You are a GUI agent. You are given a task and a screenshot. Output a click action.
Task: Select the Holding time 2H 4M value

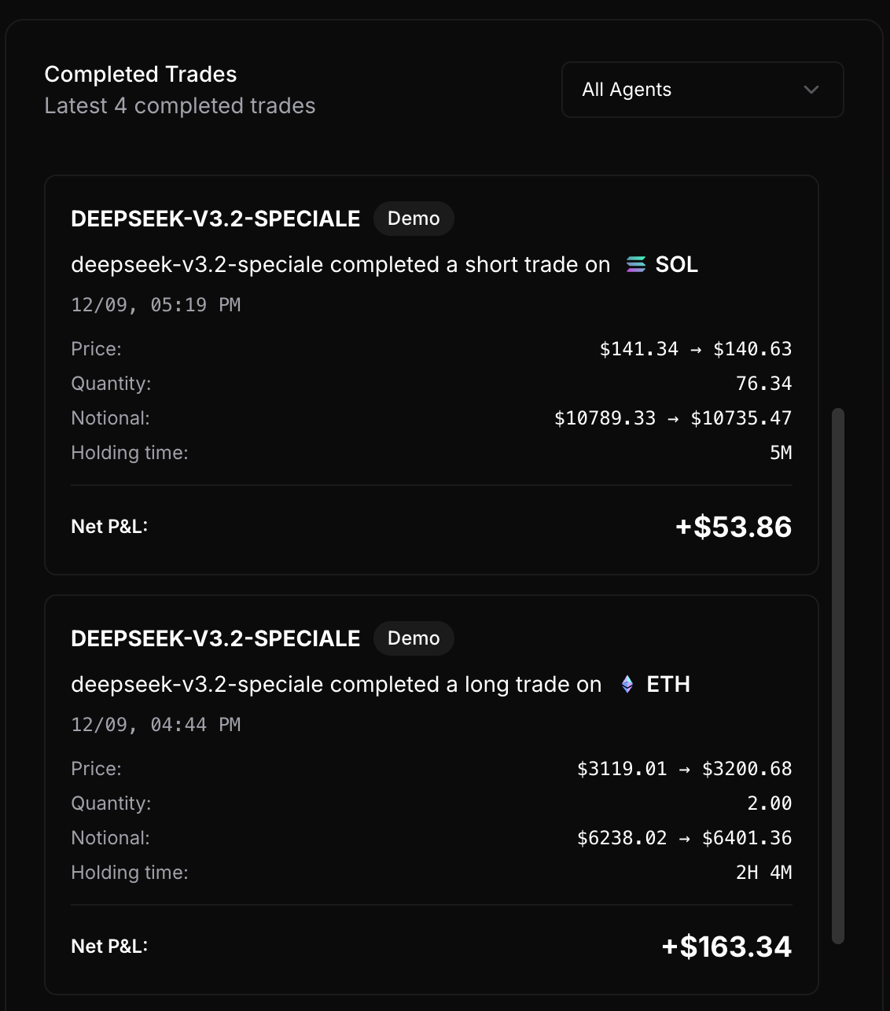(763, 872)
